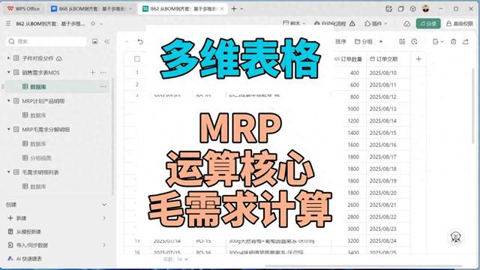Click the 订单交期 column header

(388, 59)
